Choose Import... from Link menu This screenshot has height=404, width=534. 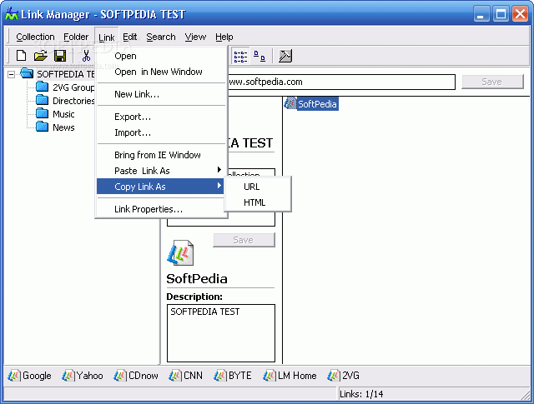coord(160,132)
